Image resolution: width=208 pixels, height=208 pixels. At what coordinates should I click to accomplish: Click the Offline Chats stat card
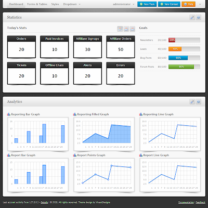point(55,73)
